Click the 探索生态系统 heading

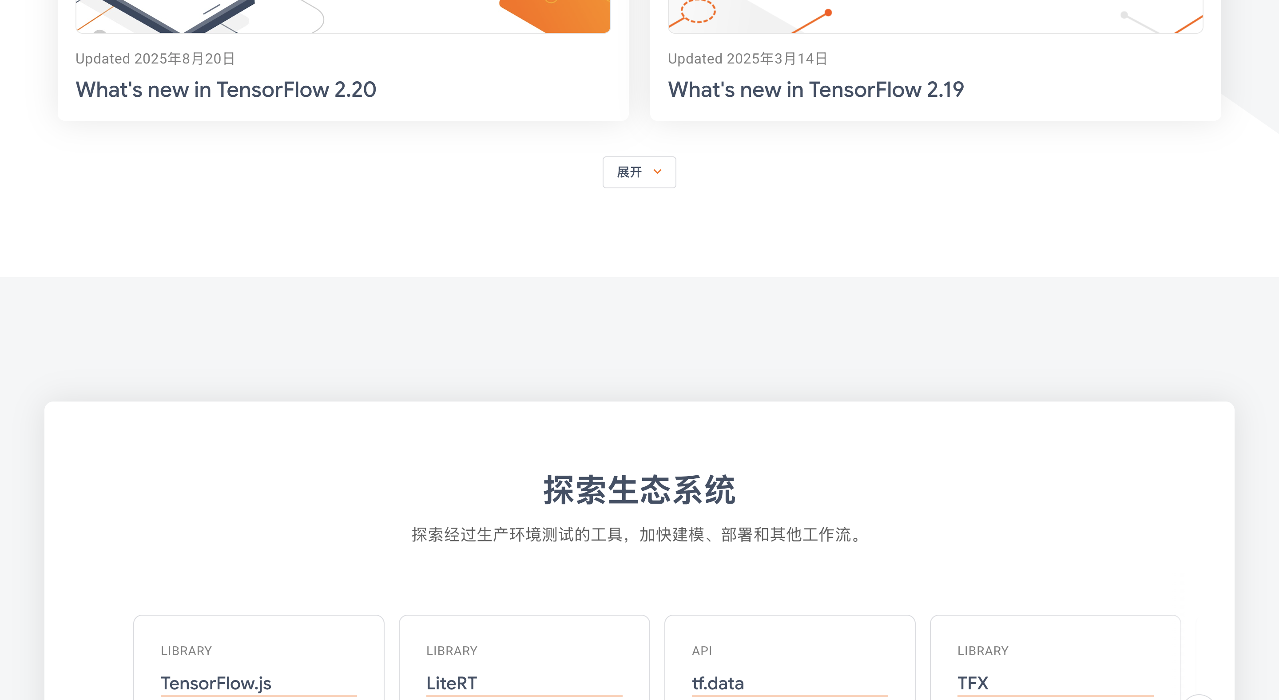coord(639,490)
